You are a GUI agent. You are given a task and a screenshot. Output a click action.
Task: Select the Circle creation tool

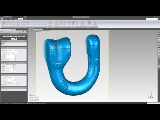pyautogui.click(x=10, y=23)
